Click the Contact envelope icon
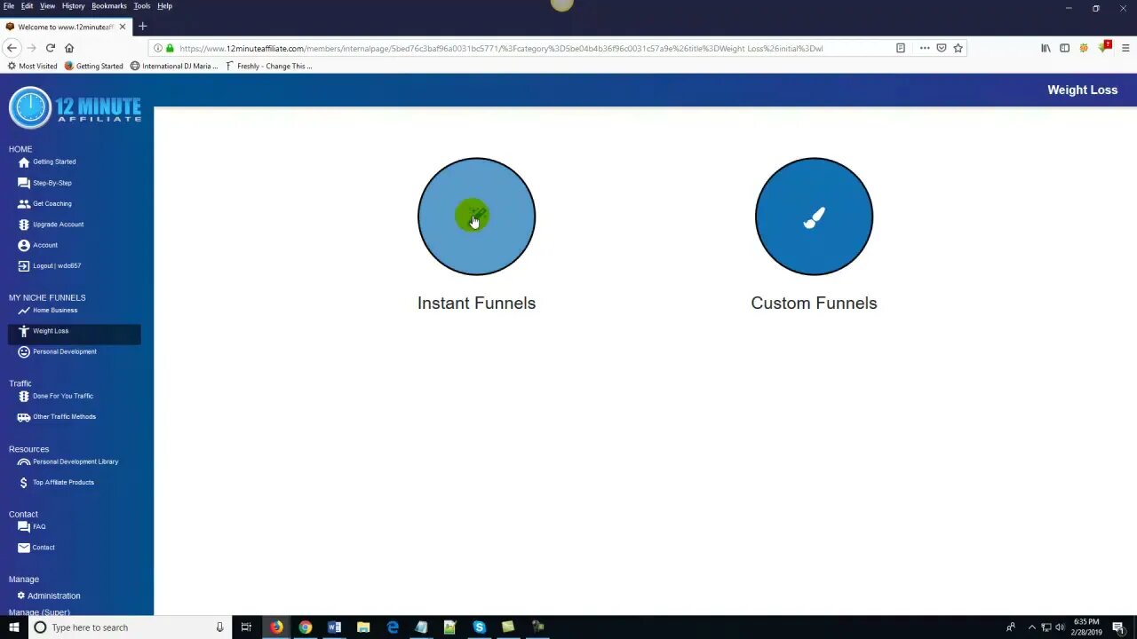This screenshot has height=639, width=1137. click(x=24, y=548)
